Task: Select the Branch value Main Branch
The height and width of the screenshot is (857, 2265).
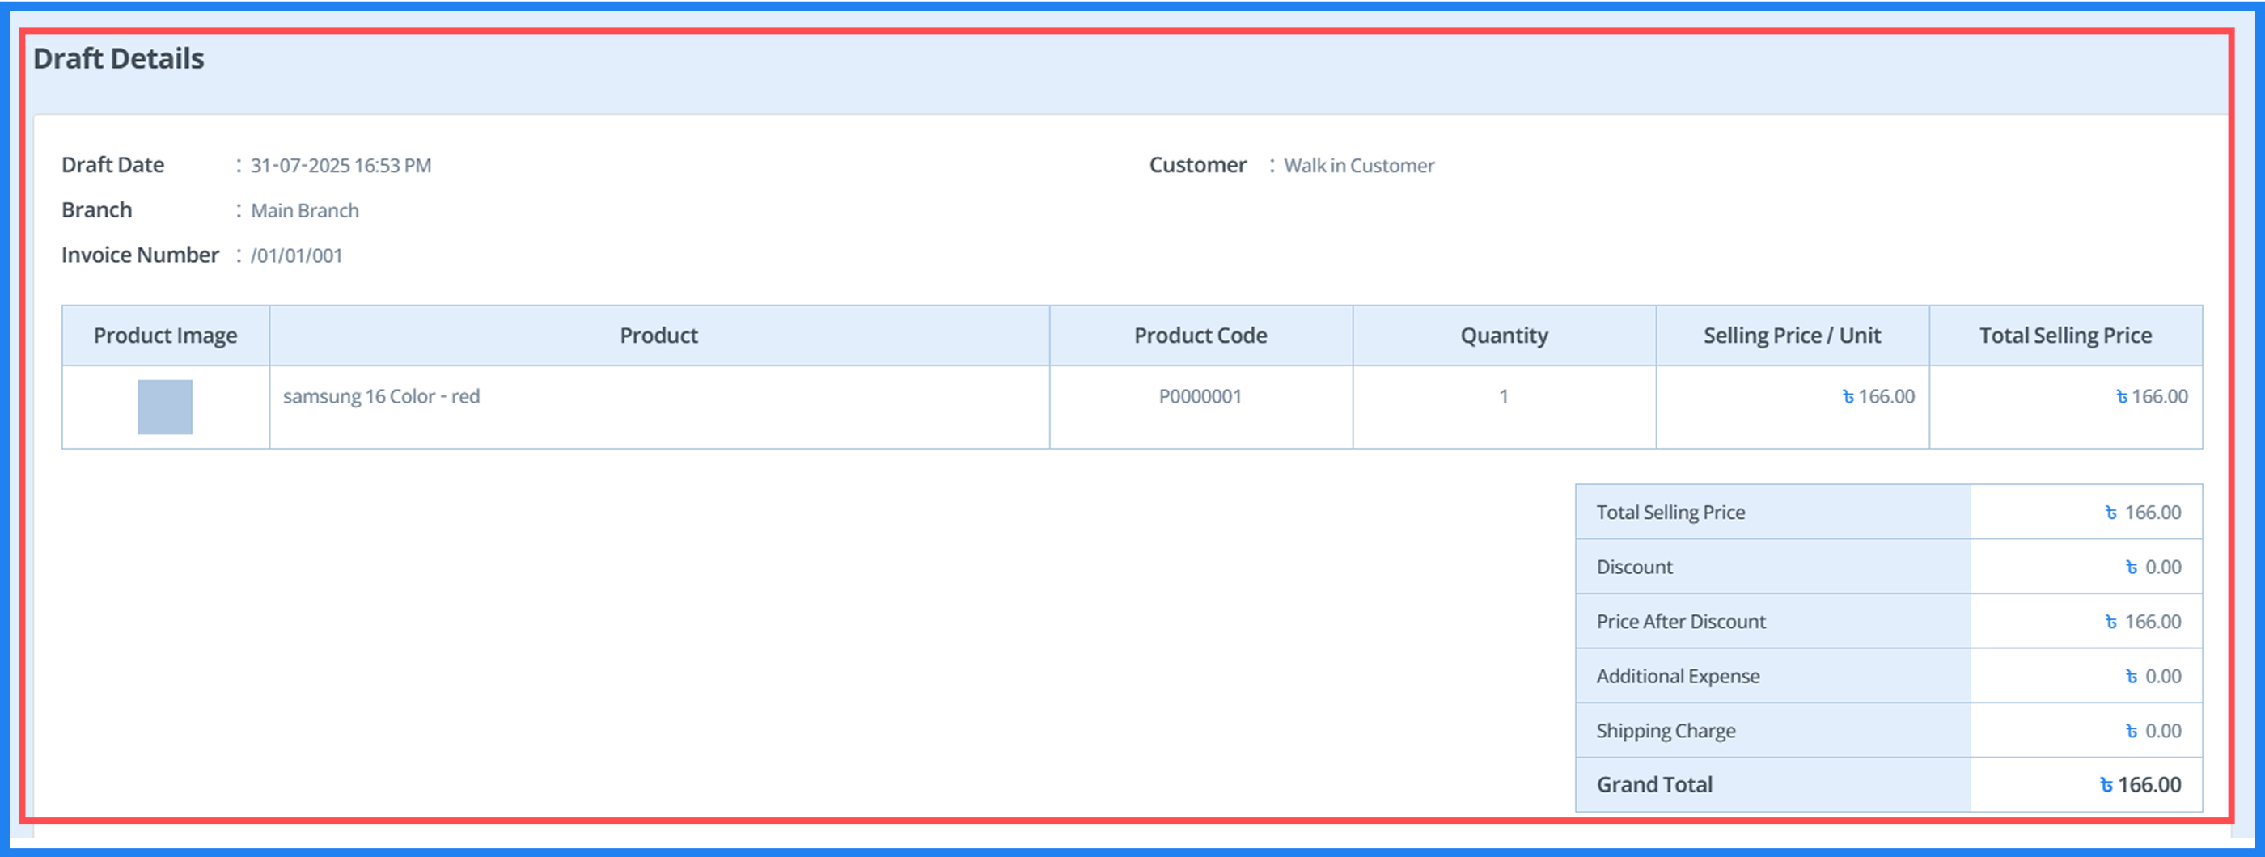Action: coord(305,210)
